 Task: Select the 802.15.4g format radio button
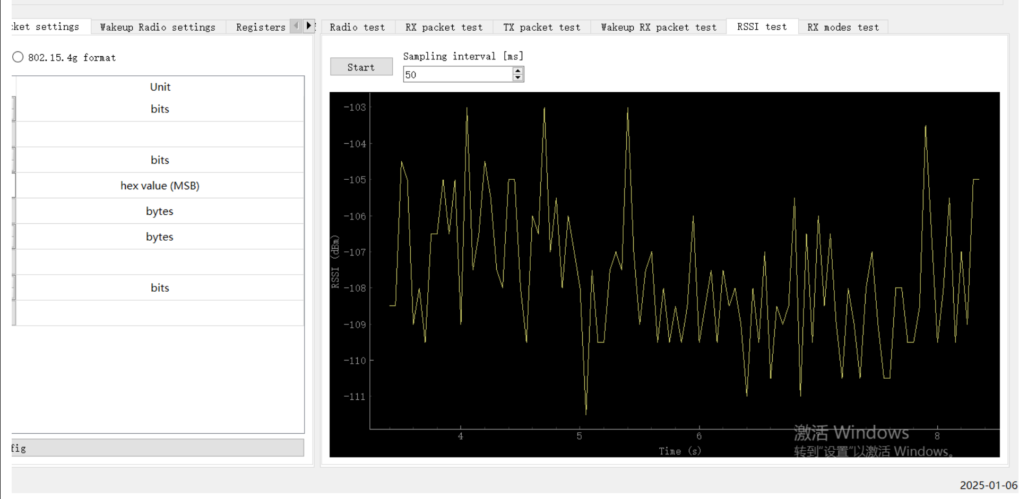tap(18, 57)
